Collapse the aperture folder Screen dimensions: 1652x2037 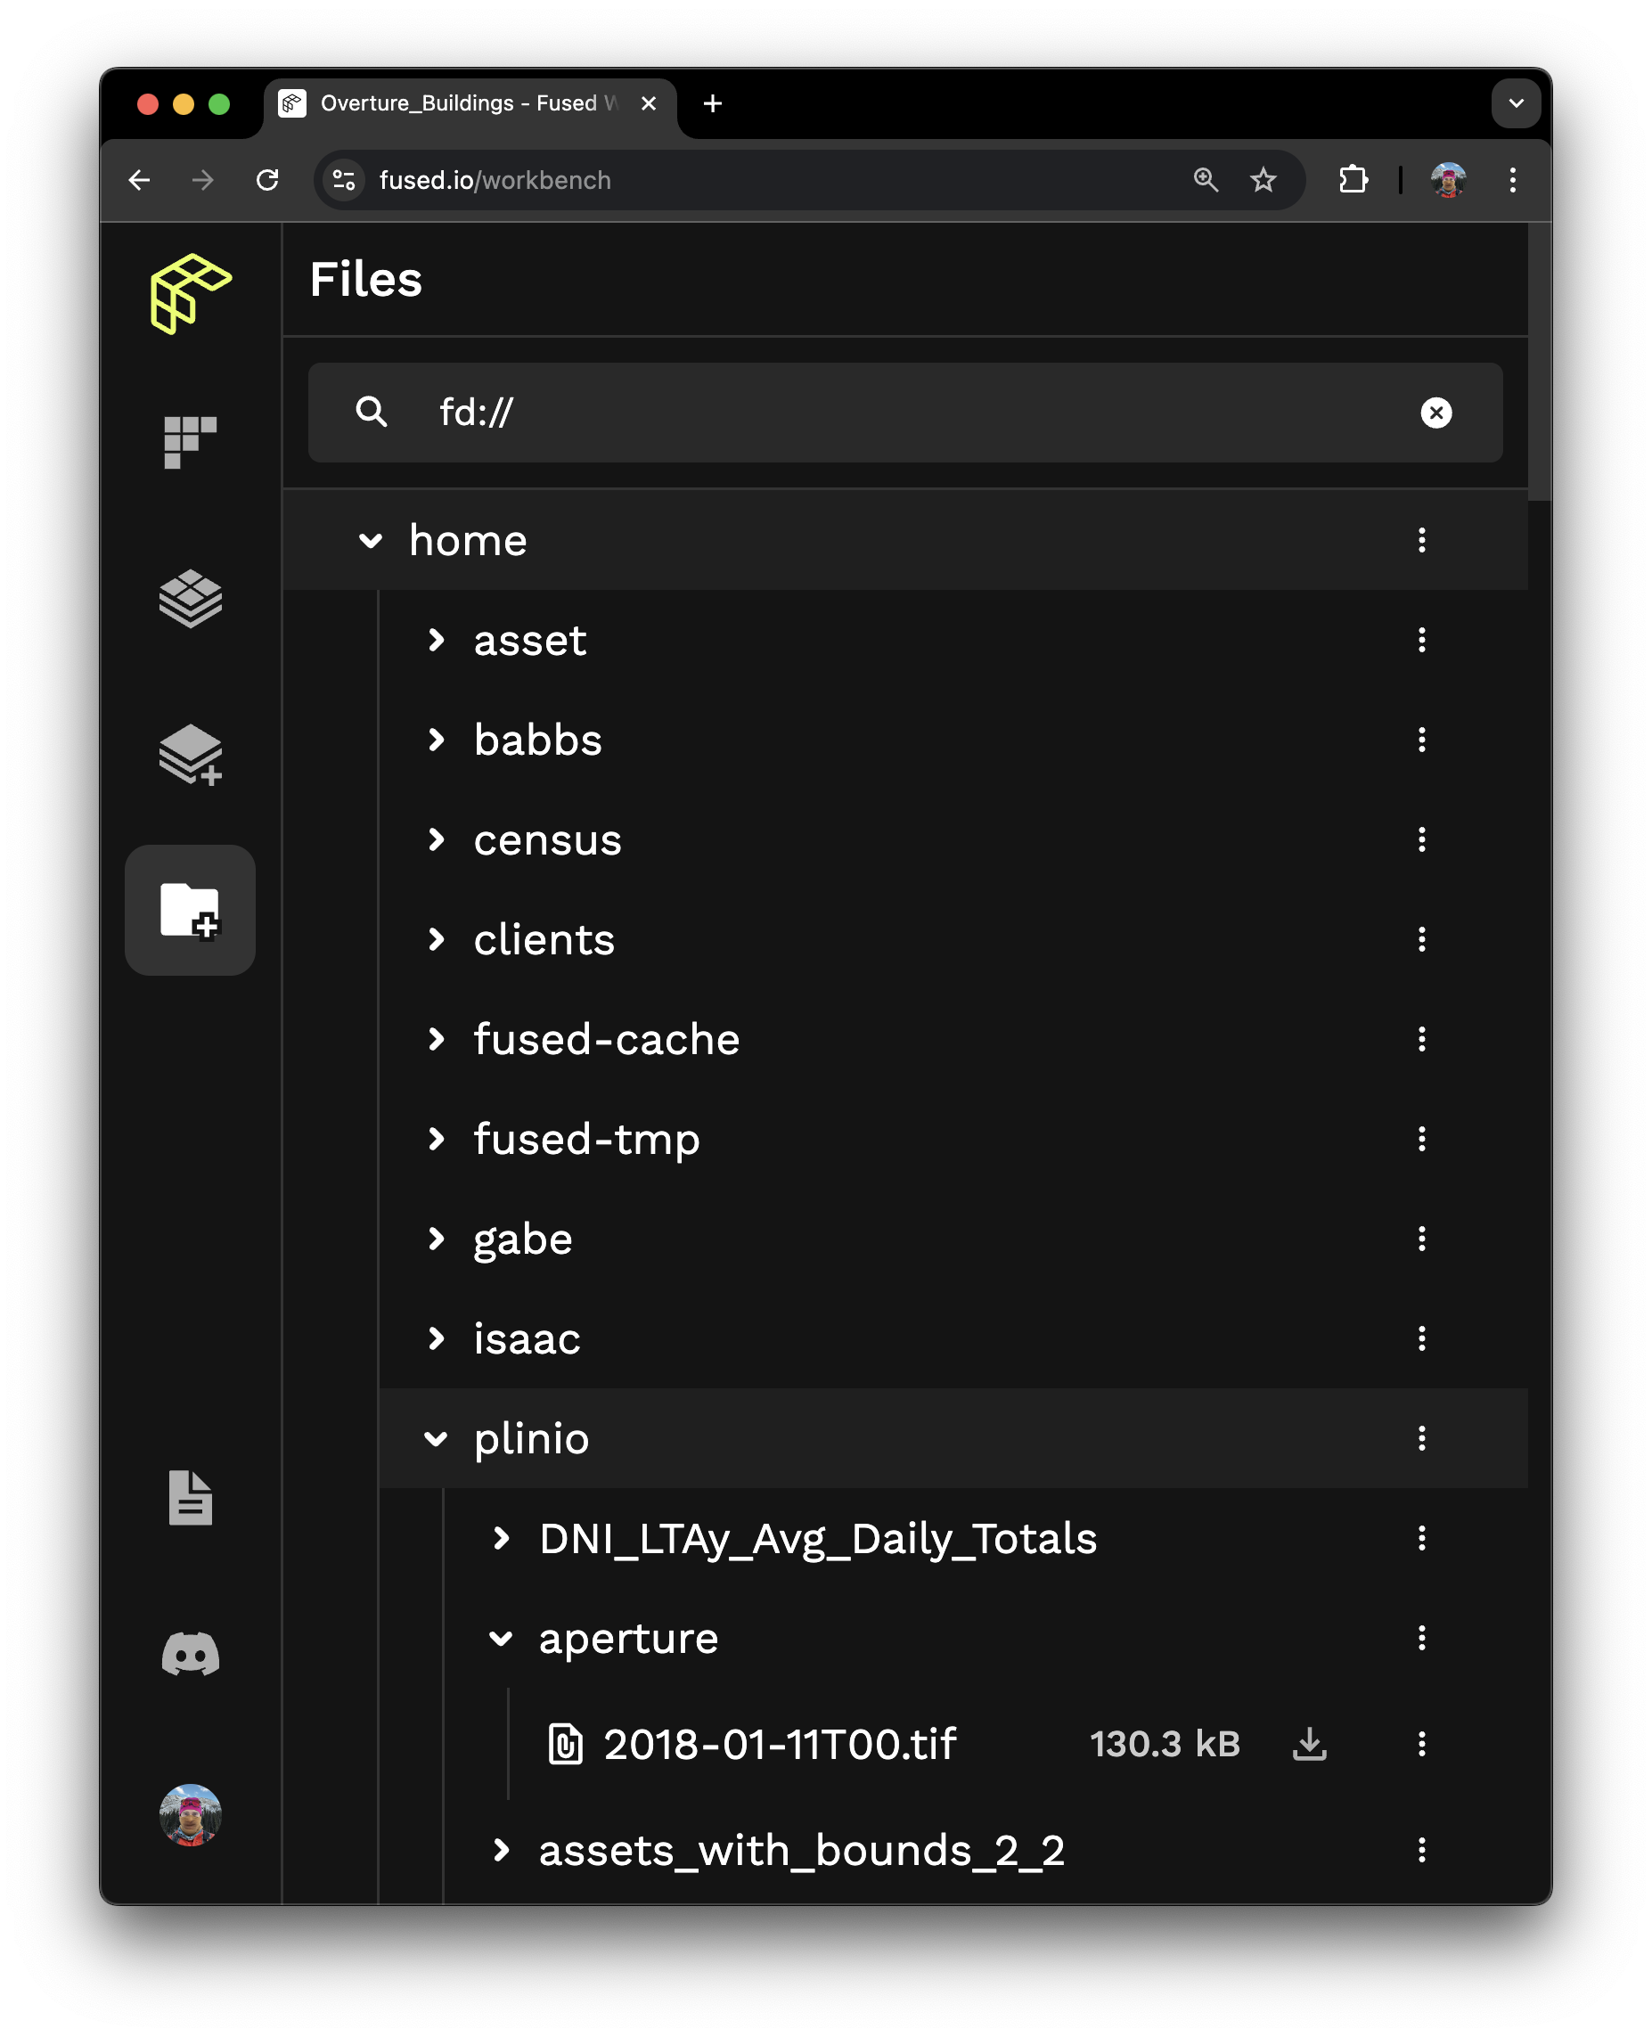pos(502,1638)
